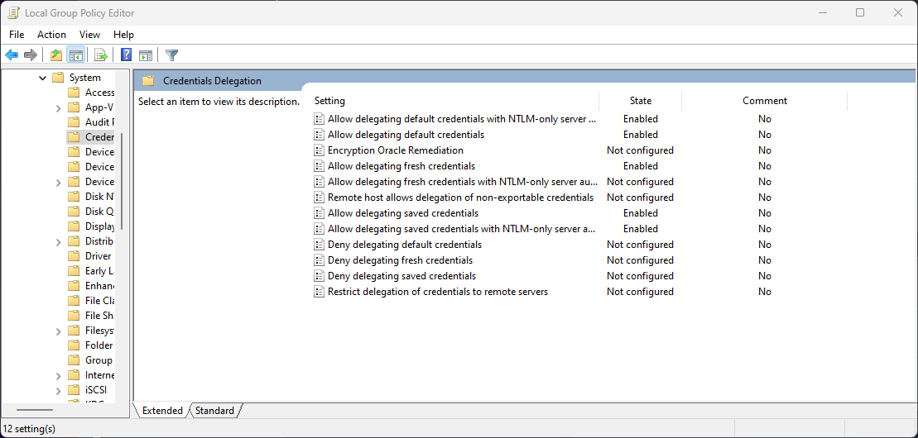The width and height of the screenshot is (918, 438).
Task: Click the policy icon beside Encryption Oracle Remediation
Action: click(319, 150)
